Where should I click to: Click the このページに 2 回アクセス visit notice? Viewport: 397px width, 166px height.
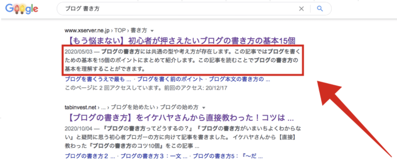pyautogui.click(x=145, y=88)
